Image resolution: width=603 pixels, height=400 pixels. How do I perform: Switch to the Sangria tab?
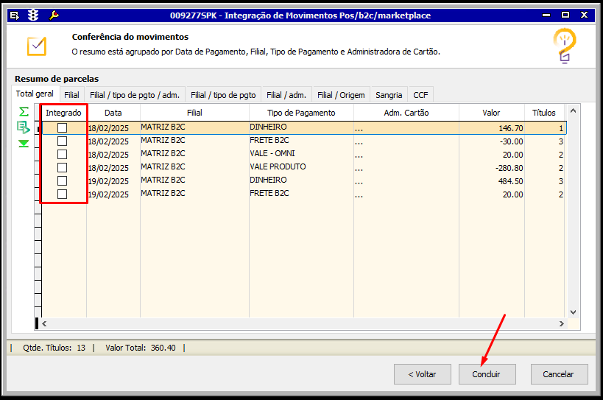tap(389, 95)
